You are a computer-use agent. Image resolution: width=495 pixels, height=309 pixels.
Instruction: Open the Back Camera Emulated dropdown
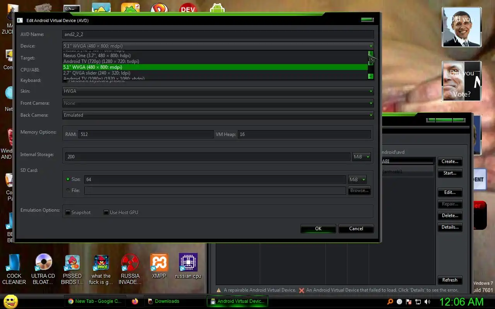point(218,115)
